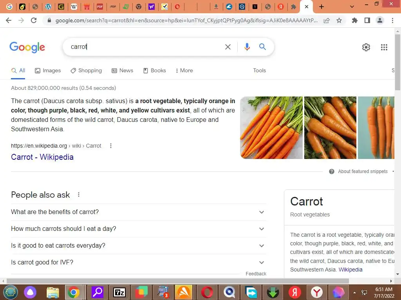
Task: Expand "What are the benefits of carrot?"
Action: coord(138,212)
